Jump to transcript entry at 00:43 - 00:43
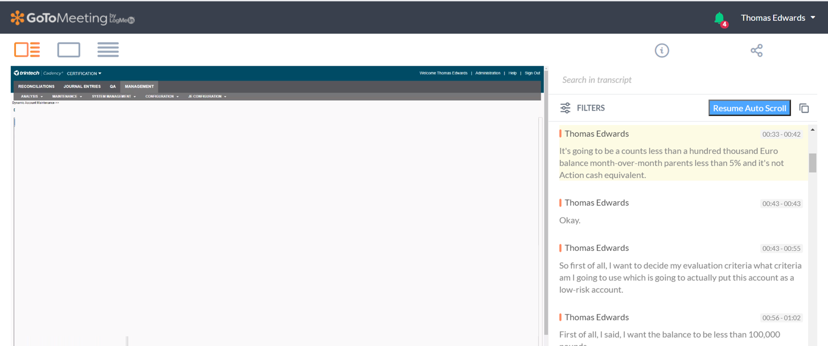 (x=781, y=204)
